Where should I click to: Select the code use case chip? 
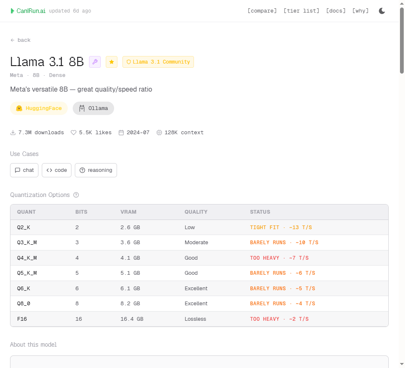tap(56, 170)
